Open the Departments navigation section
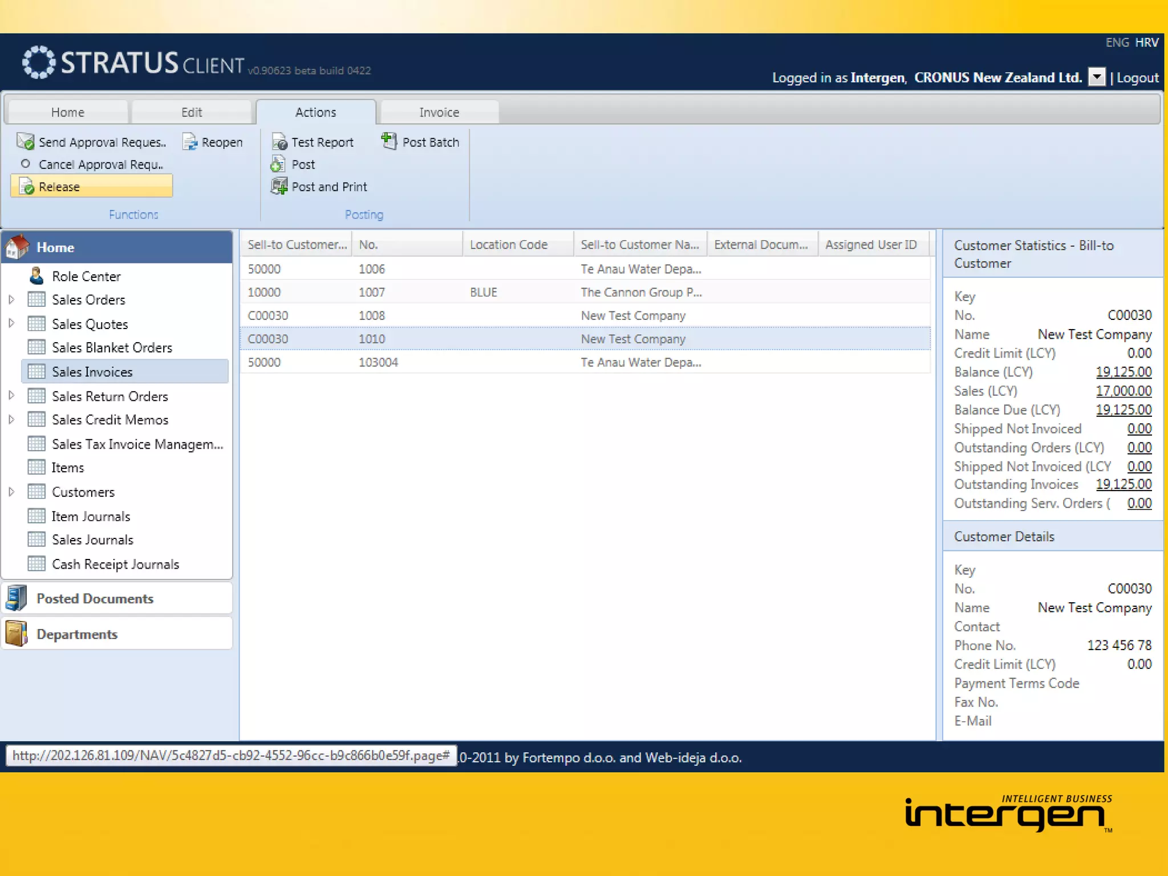 117,634
